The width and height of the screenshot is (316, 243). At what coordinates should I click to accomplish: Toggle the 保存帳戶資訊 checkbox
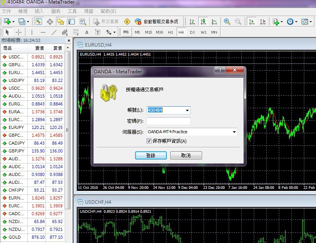click(149, 141)
